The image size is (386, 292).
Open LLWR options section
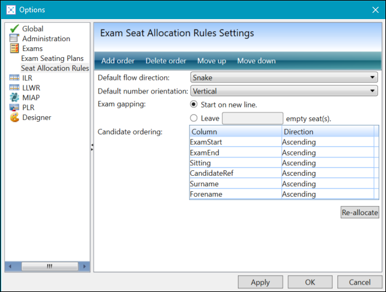[31, 88]
